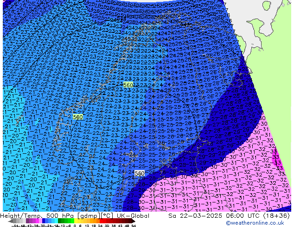Click the 560 contour label over northern Sweden
294x227 pixels.
(128, 85)
